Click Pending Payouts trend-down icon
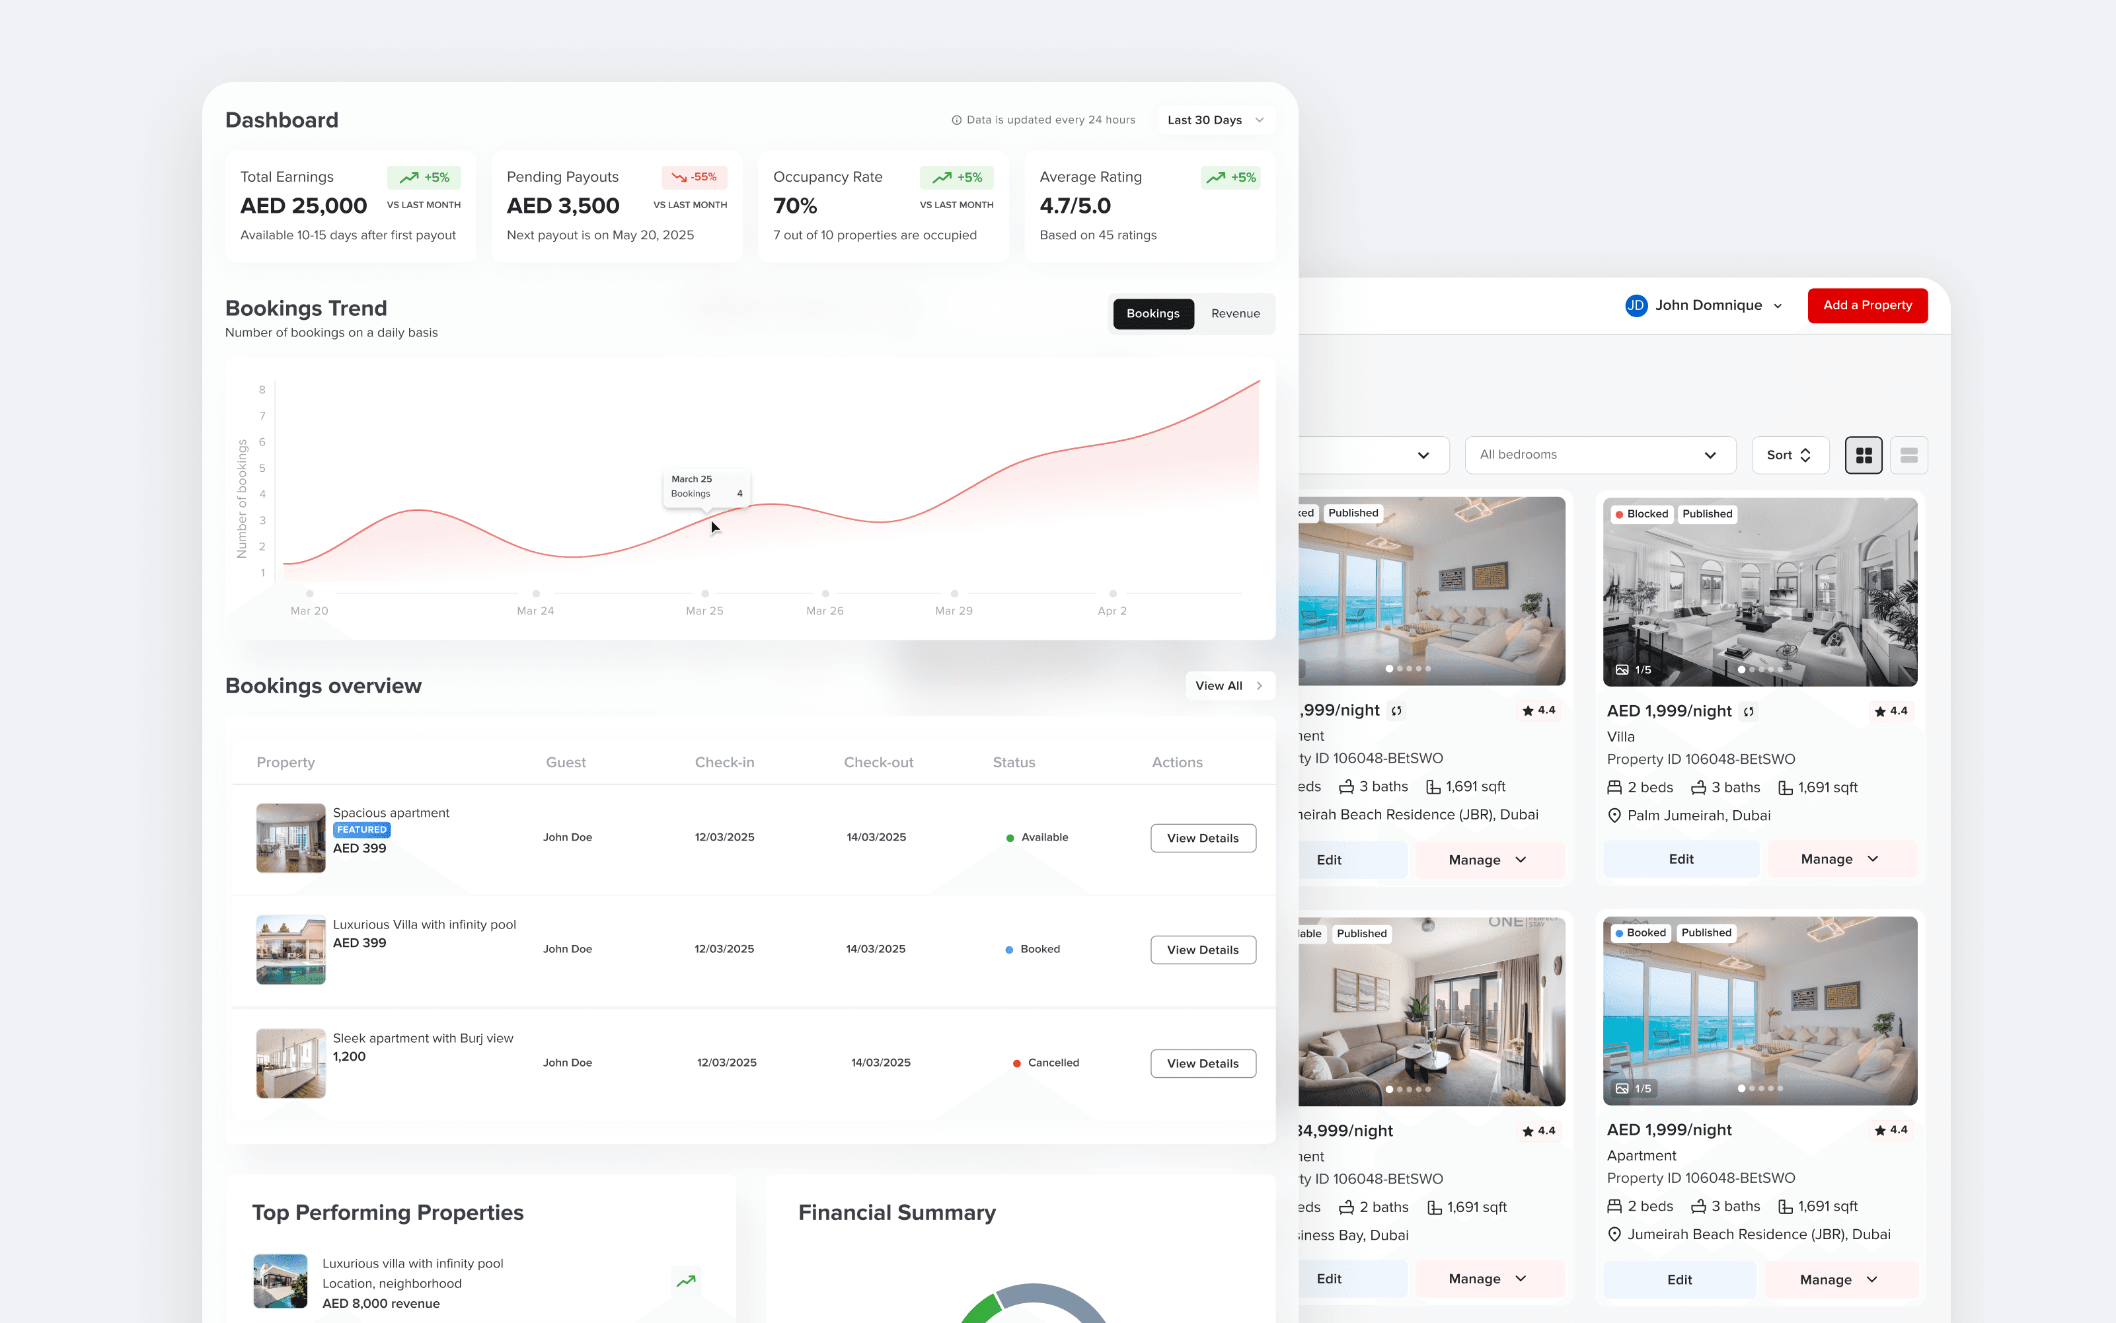Viewport: 2116px width, 1323px height. [679, 178]
